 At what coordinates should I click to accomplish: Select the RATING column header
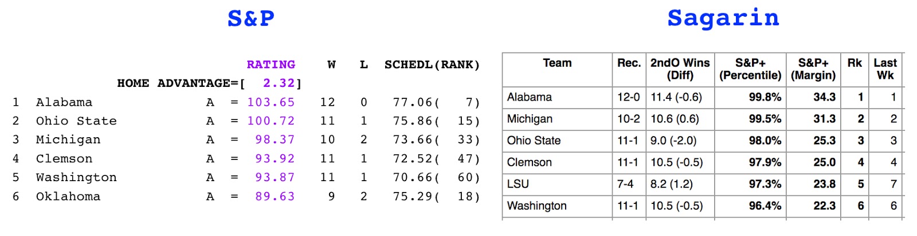click(x=271, y=65)
